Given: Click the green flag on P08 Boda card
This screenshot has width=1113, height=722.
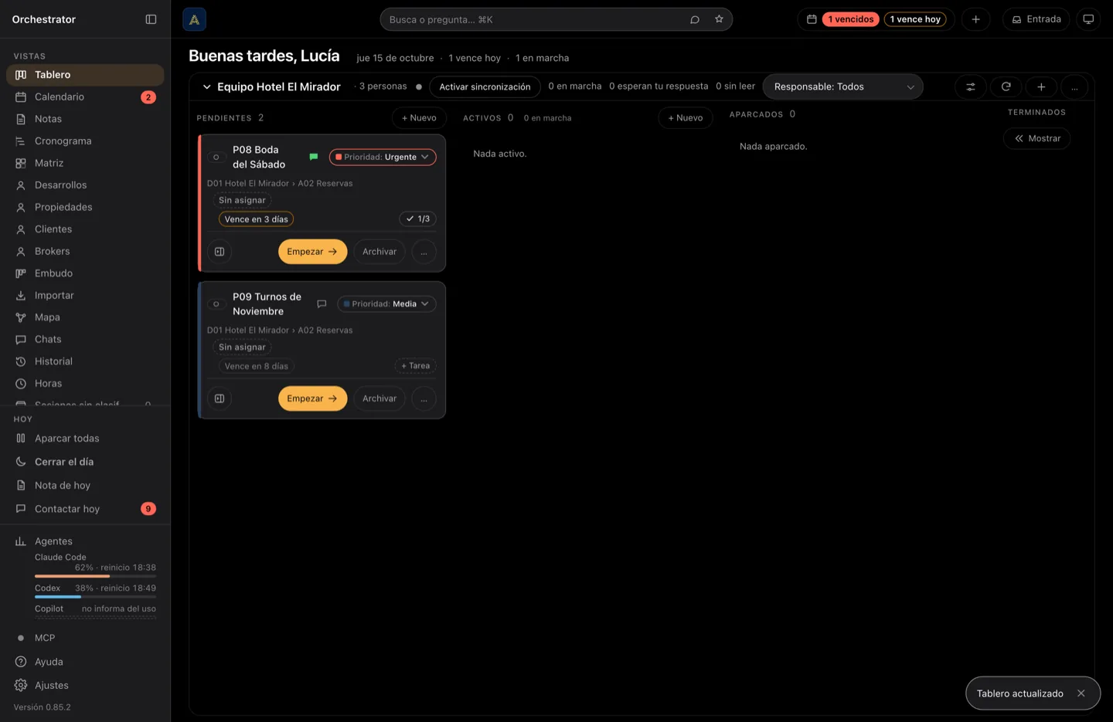Looking at the screenshot, I should [x=314, y=157].
